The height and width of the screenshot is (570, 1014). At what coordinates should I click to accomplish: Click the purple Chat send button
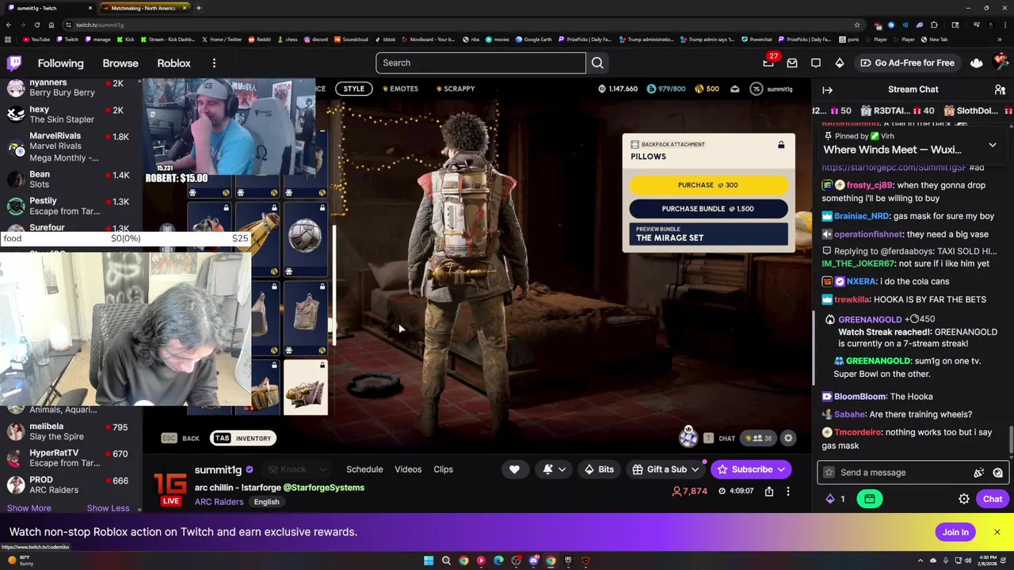coord(993,499)
